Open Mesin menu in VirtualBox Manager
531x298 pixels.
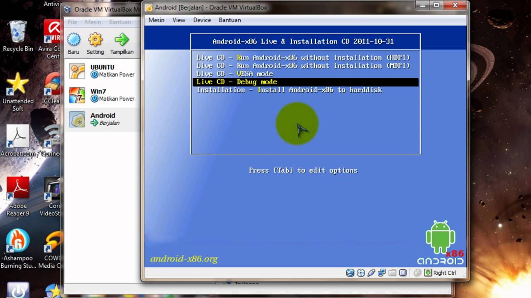[x=93, y=22]
